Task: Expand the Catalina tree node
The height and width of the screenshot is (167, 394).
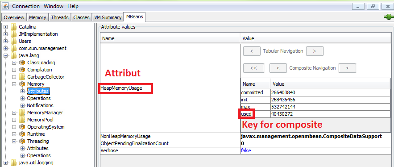Action: [x=5, y=27]
